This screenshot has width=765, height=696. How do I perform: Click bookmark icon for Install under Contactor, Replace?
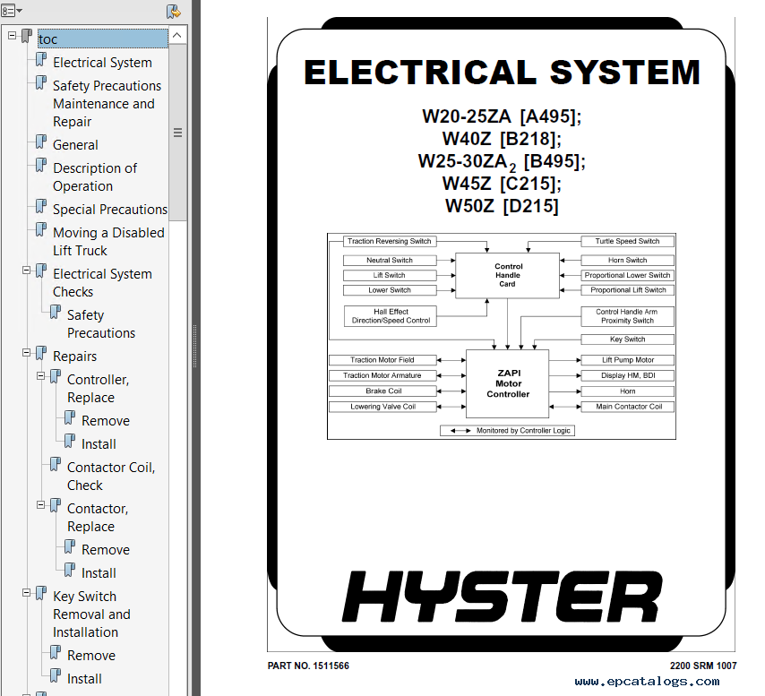coord(70,571)
